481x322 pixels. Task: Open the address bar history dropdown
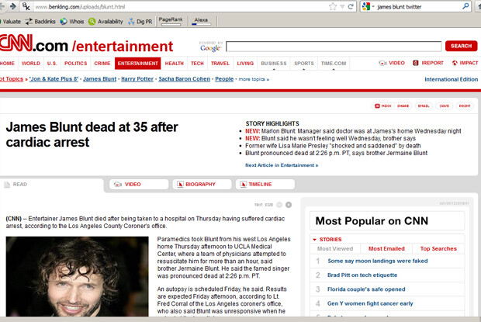342,6
